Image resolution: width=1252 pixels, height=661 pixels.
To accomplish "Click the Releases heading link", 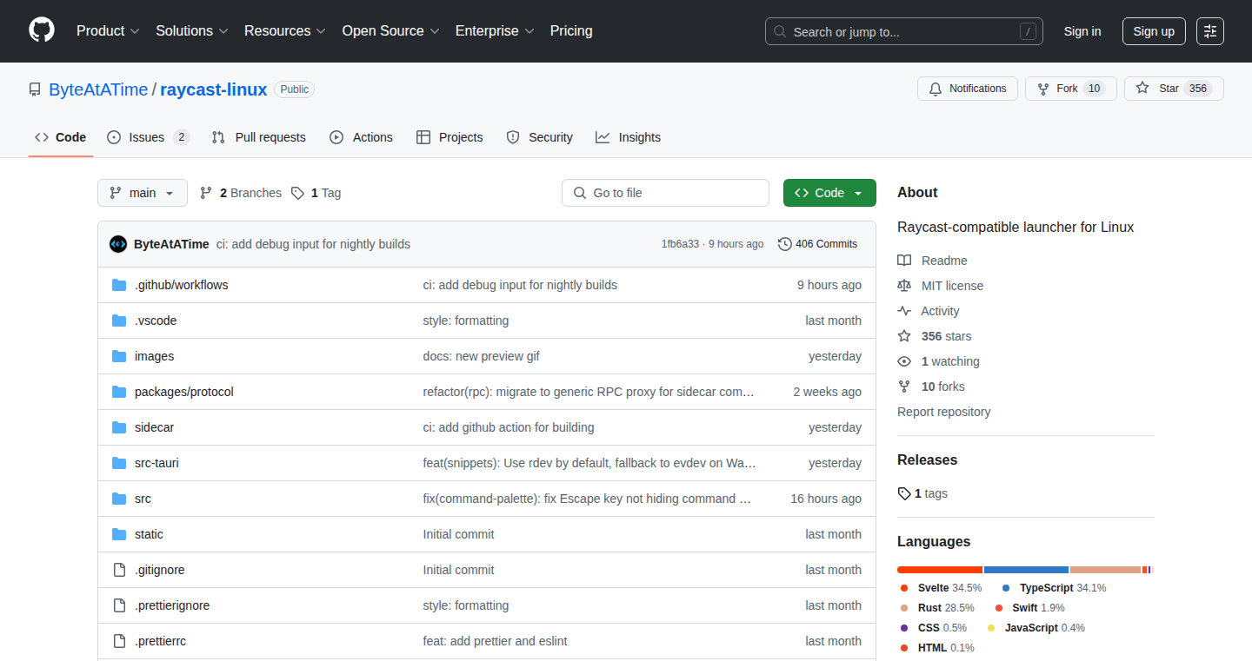I will [x=927, y=459].
